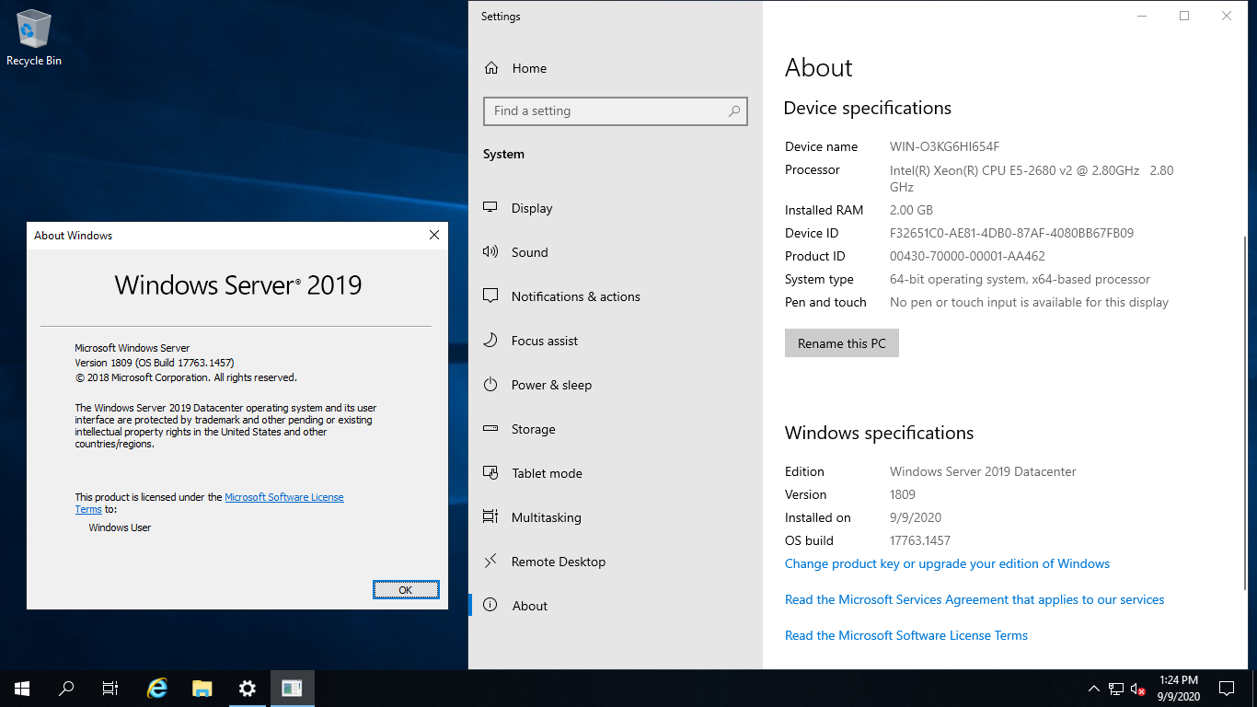
Task: Show hidden icons in system tray
Action: click(1093, 688)
